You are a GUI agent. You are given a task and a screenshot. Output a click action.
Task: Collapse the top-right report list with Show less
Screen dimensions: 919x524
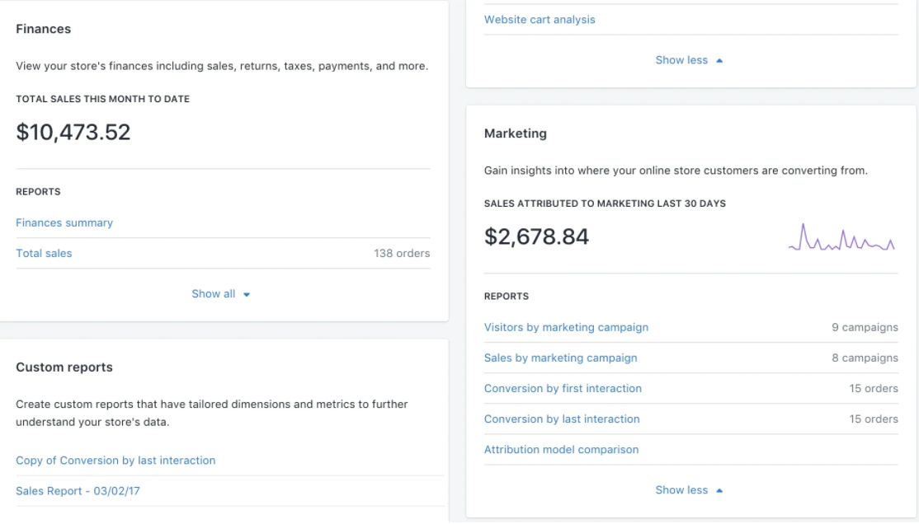(x=681, y=60)
